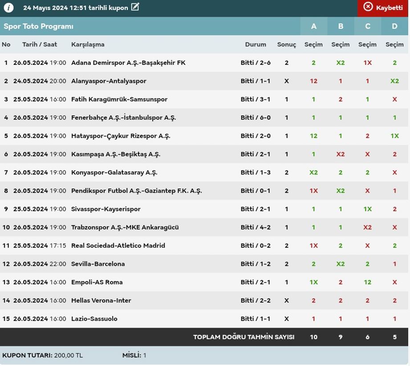Click the Kaybetti status label
The height and width of the screenshot is (366, 410).
tap(389, 8)
